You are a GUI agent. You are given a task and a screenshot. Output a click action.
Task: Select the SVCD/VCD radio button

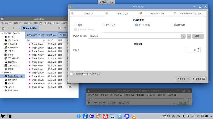172,25
